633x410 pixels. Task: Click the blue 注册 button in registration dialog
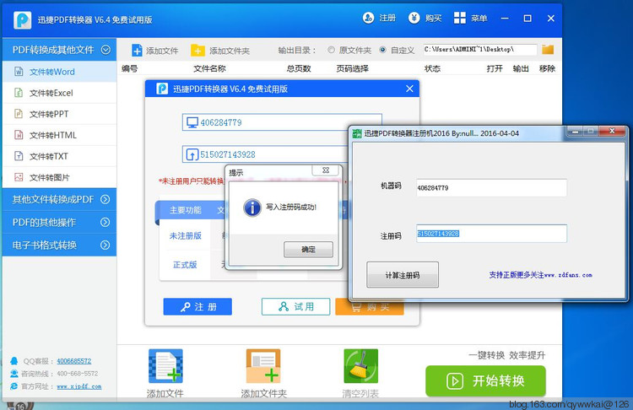point(197,307)
